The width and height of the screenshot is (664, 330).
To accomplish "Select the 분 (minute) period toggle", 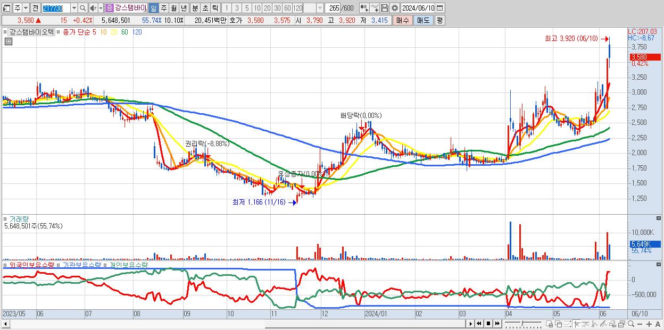I will pyautogui.click(x=195, y=8).
